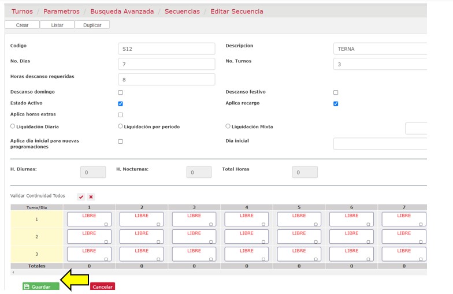Select LIBRE cell for turno 1 day 1
The height and width of the screenshot is (294, 453).
[x=89, y=219]
